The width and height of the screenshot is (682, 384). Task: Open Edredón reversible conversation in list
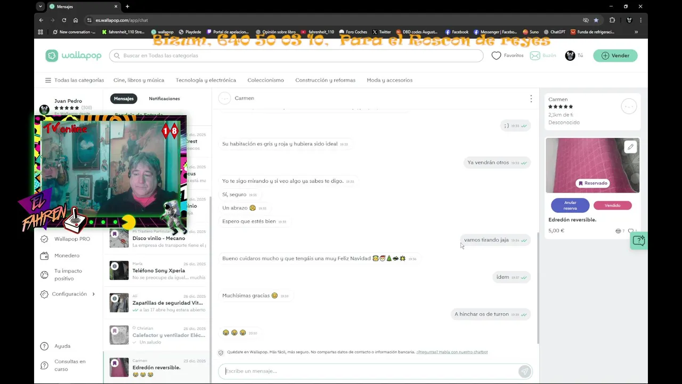(x=157, y=367)
